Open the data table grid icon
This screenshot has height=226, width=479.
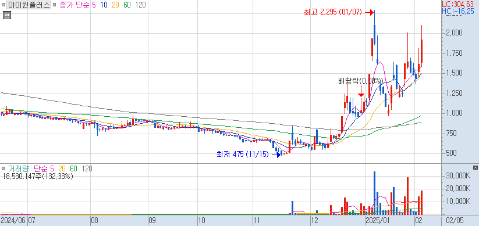7,15
